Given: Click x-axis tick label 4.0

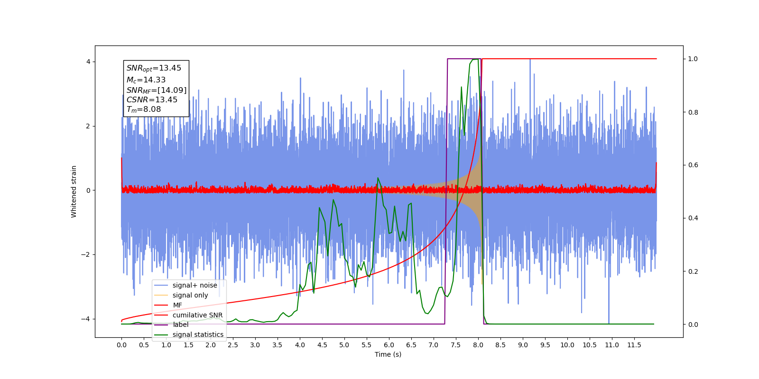Looking at the screenshot, I should [x=300, y=345].
